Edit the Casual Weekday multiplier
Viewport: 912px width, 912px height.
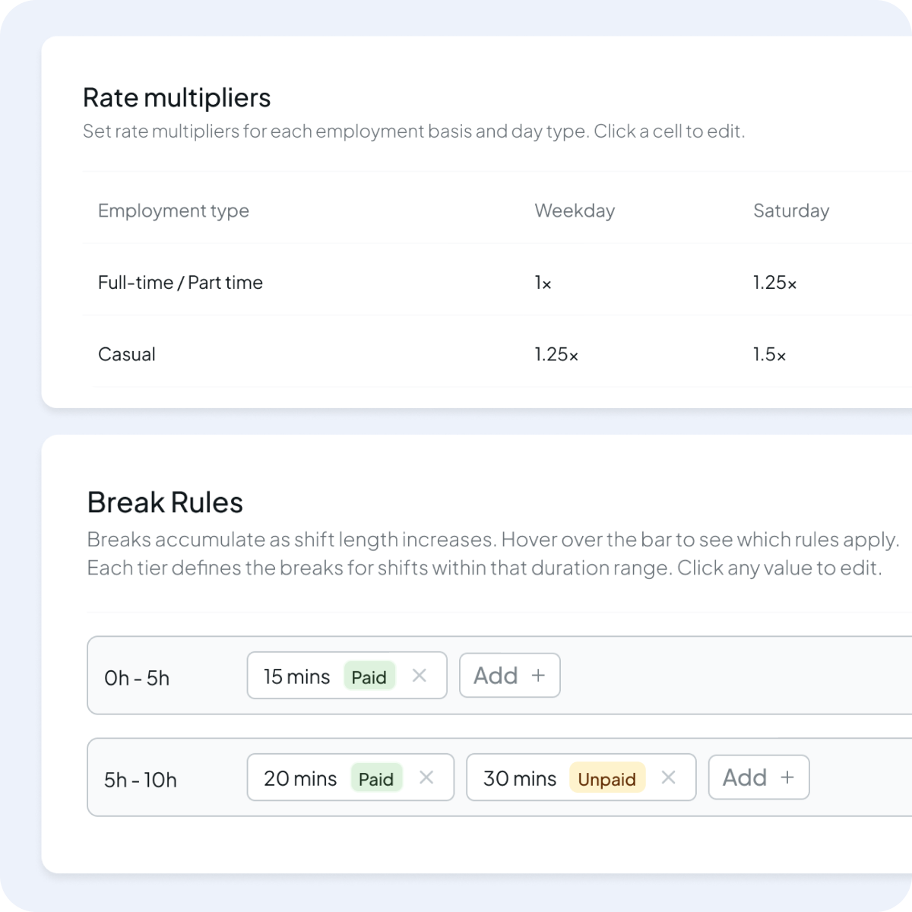(x=556, y=353)
